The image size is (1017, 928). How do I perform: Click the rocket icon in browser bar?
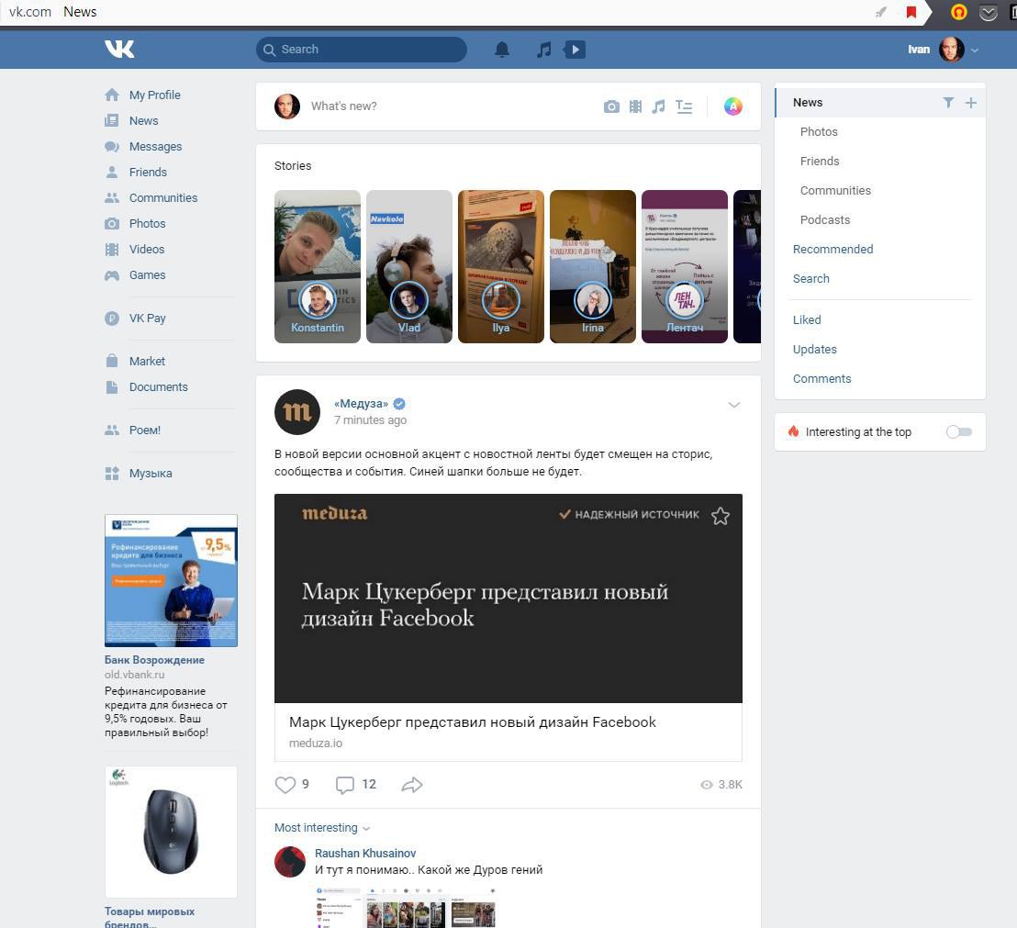tap(881, 12)
